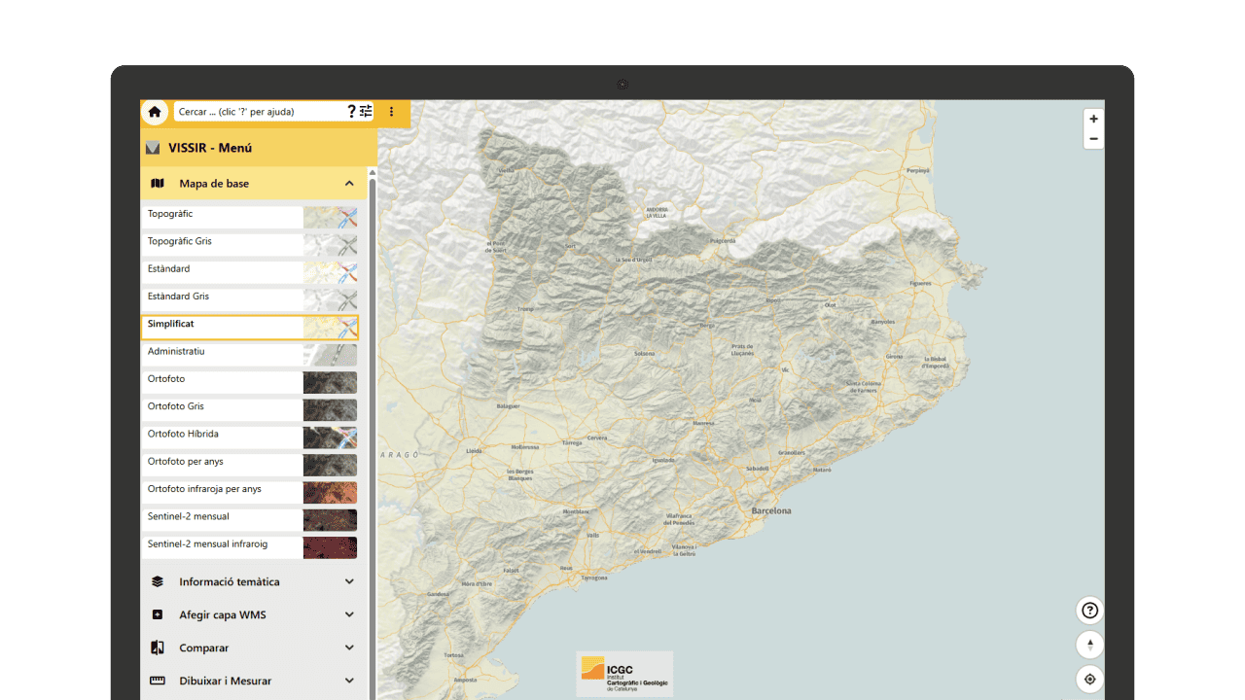The width and height of the screenshot is (1245, 700).
Task: Click the Comparar split-view icon
Action: point(158,647)
